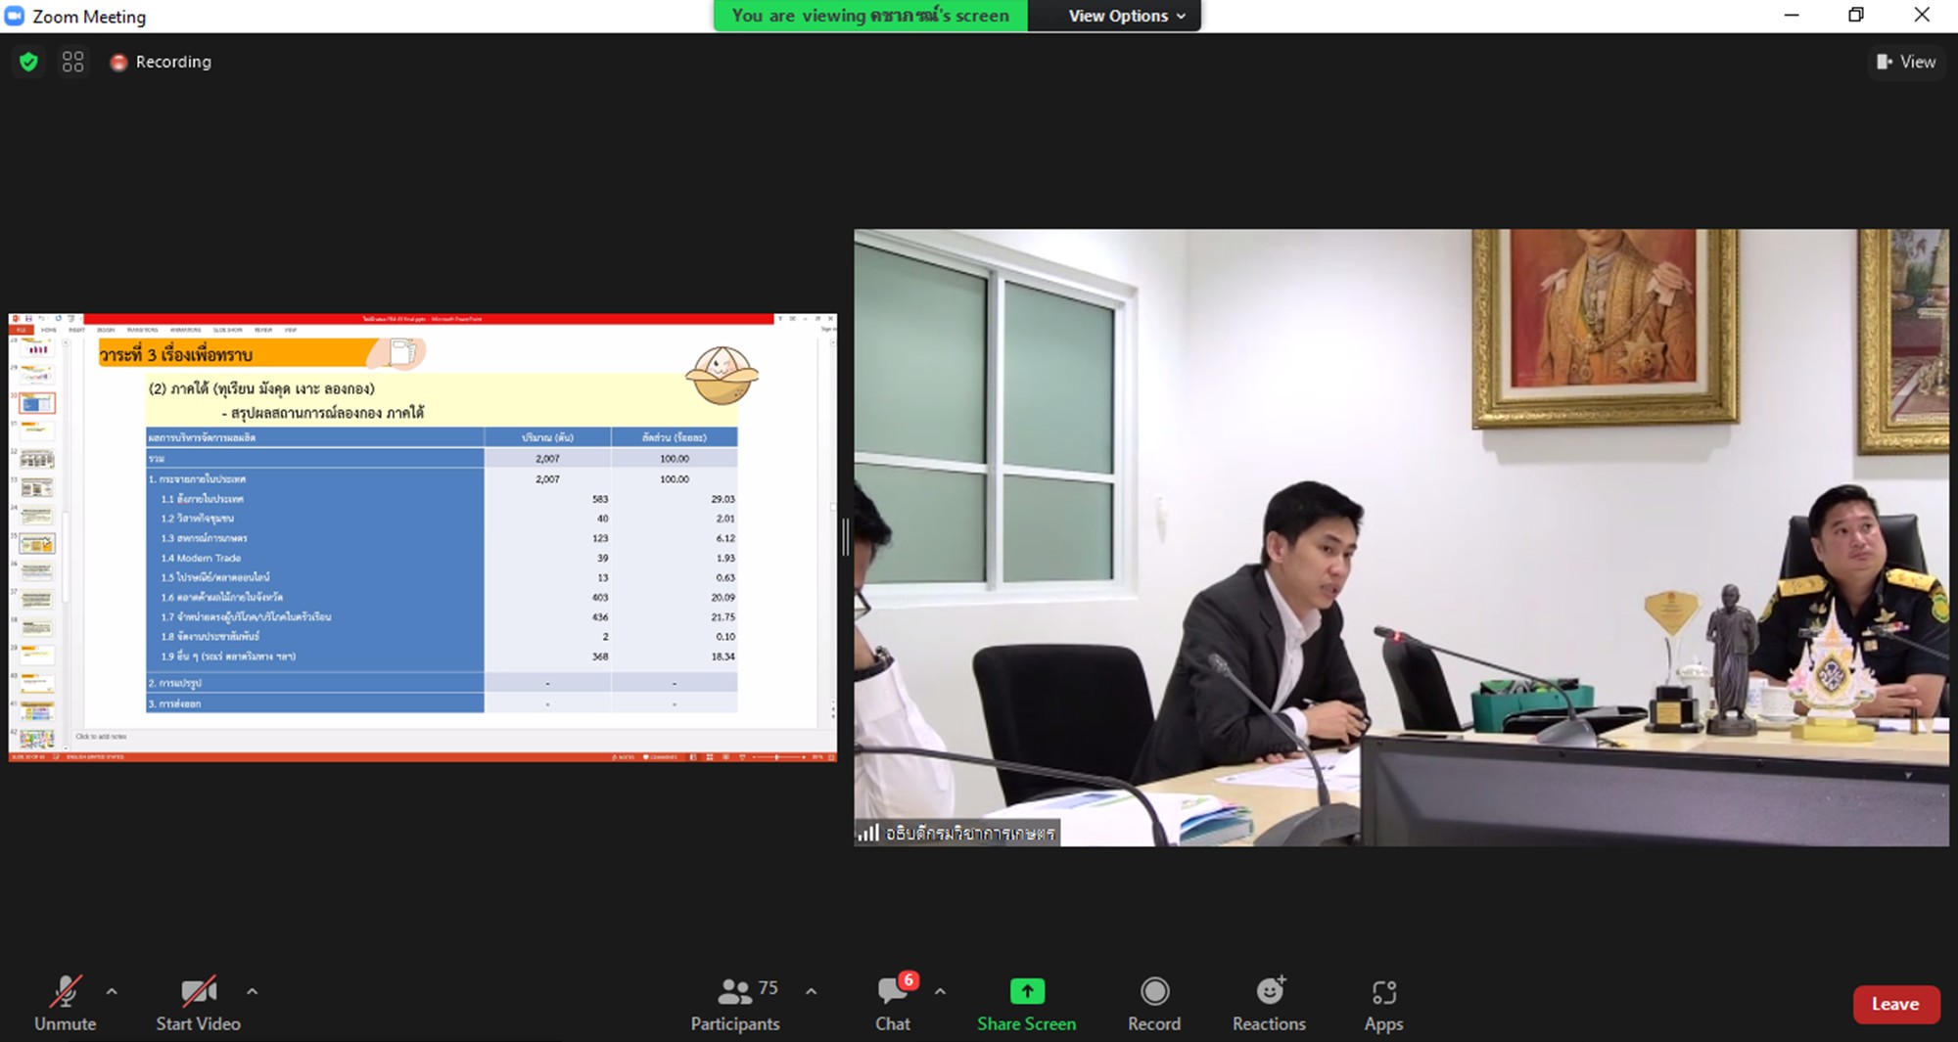Open the Reactions menu
The height and width of the screenshot is (1042, 1958).
click(x=1269, y=1003)
